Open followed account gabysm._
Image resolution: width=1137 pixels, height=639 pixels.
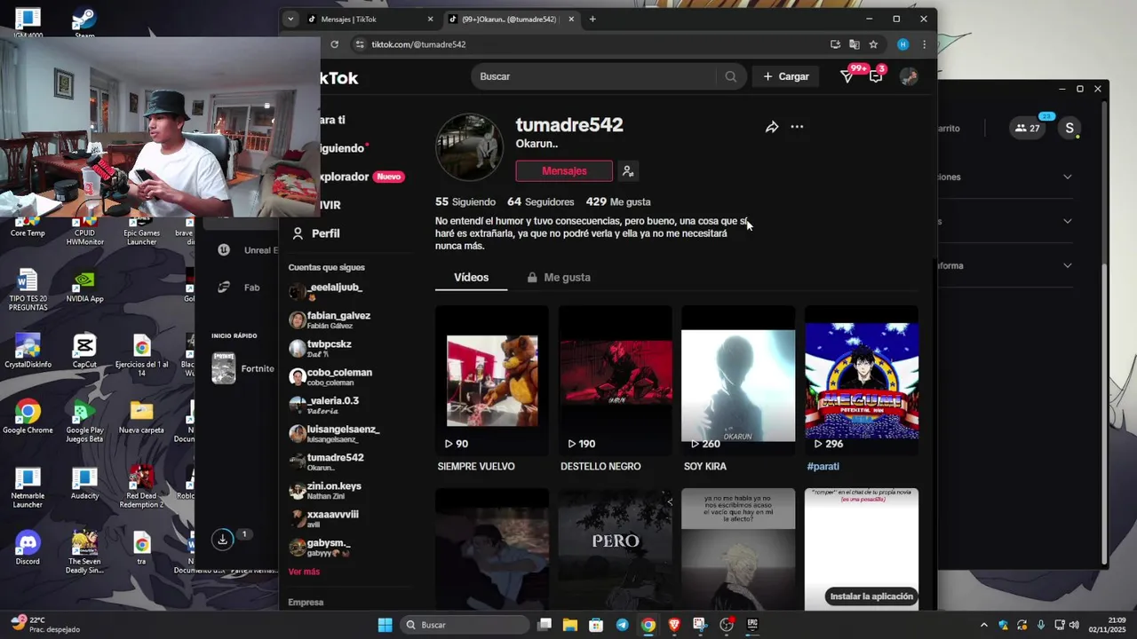coord(320,548)
